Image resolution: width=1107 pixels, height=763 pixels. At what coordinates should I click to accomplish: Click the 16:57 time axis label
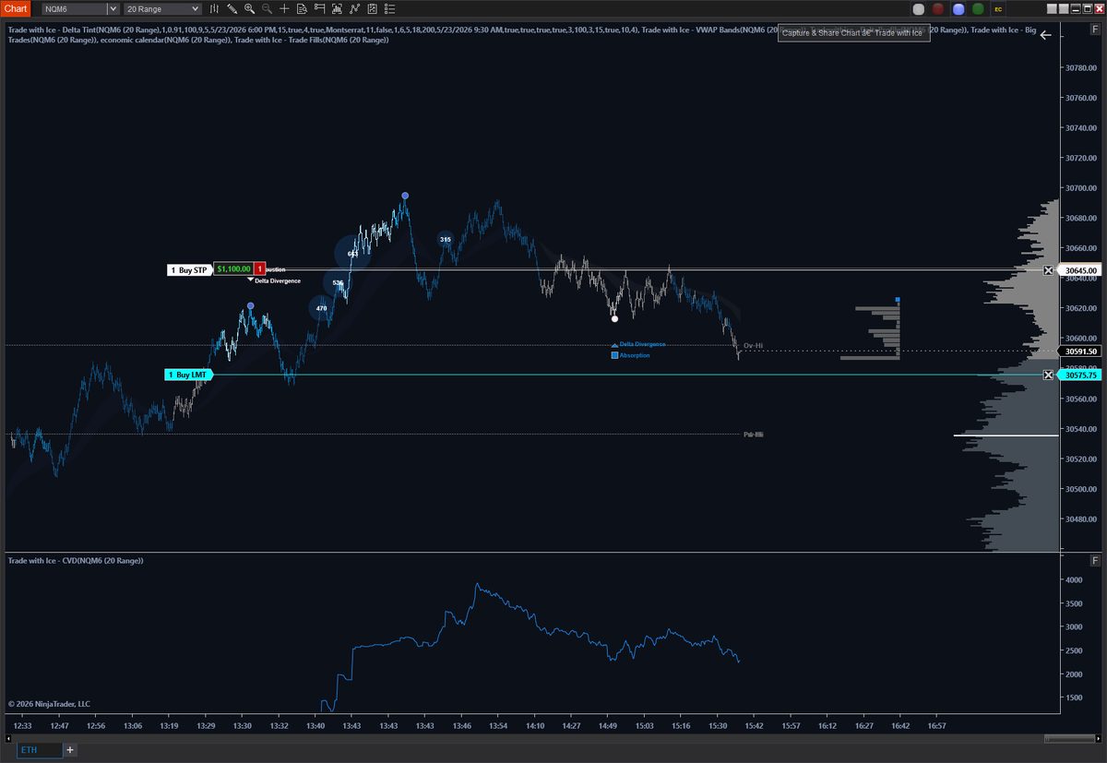[937, 726]
